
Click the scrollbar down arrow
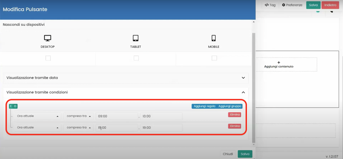[x=253, y=144]
